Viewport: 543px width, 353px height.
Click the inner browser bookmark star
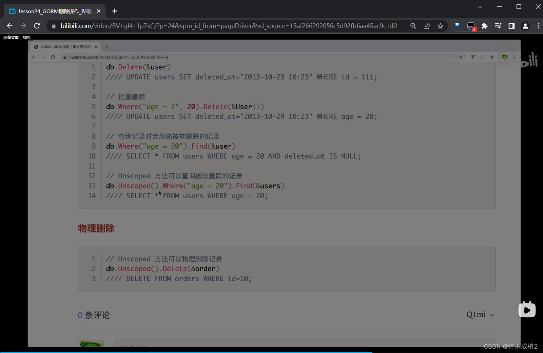461,57
